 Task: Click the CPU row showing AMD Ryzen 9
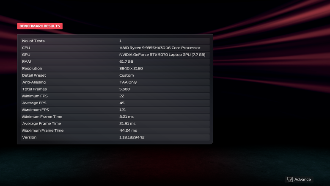click(x=115, y=48)
